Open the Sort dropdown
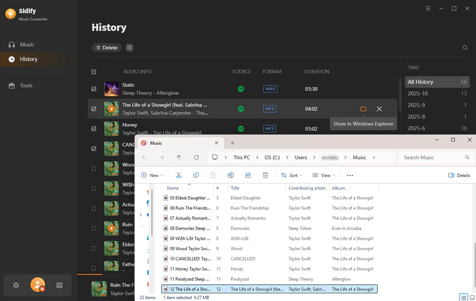Screen dimensions: 476x301 [292, 175]
